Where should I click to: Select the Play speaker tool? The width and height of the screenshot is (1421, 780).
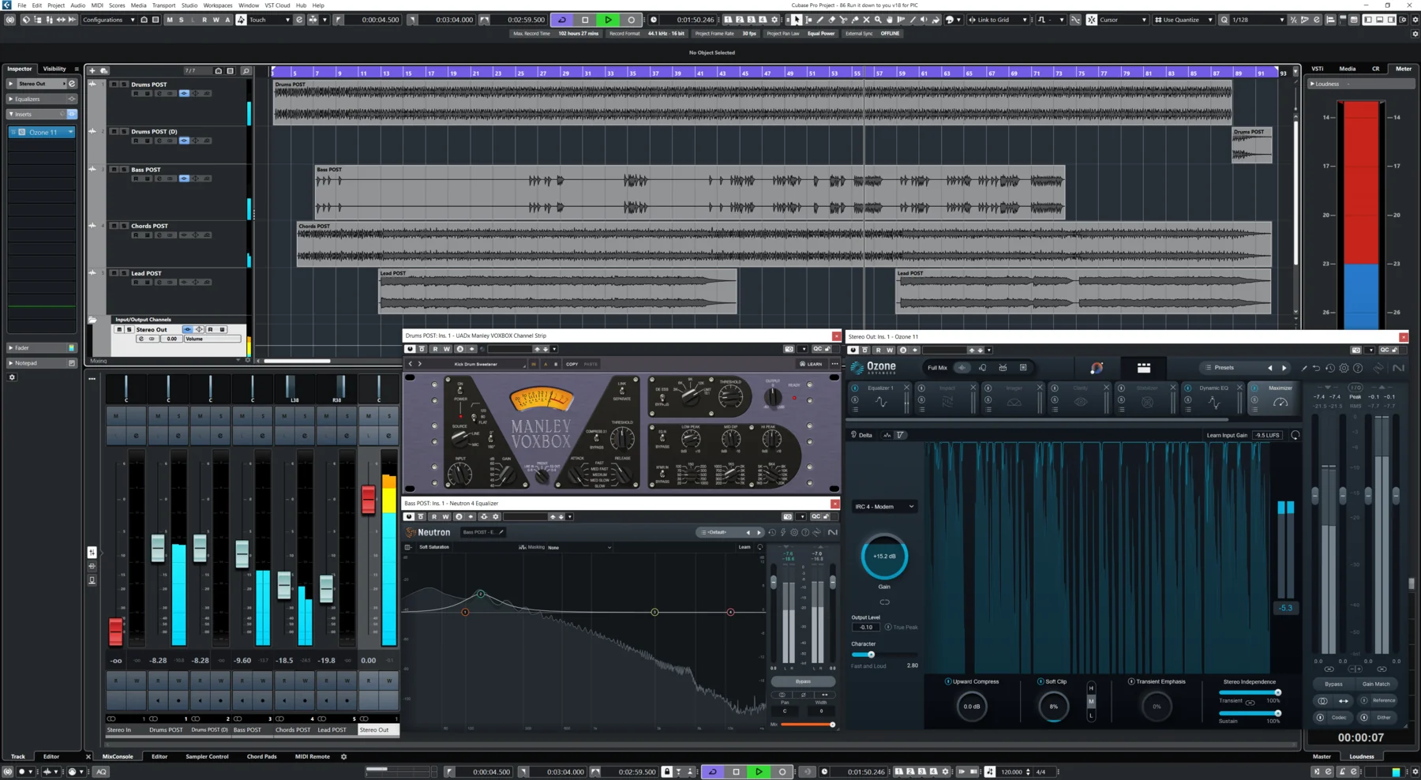click(924, 20)
